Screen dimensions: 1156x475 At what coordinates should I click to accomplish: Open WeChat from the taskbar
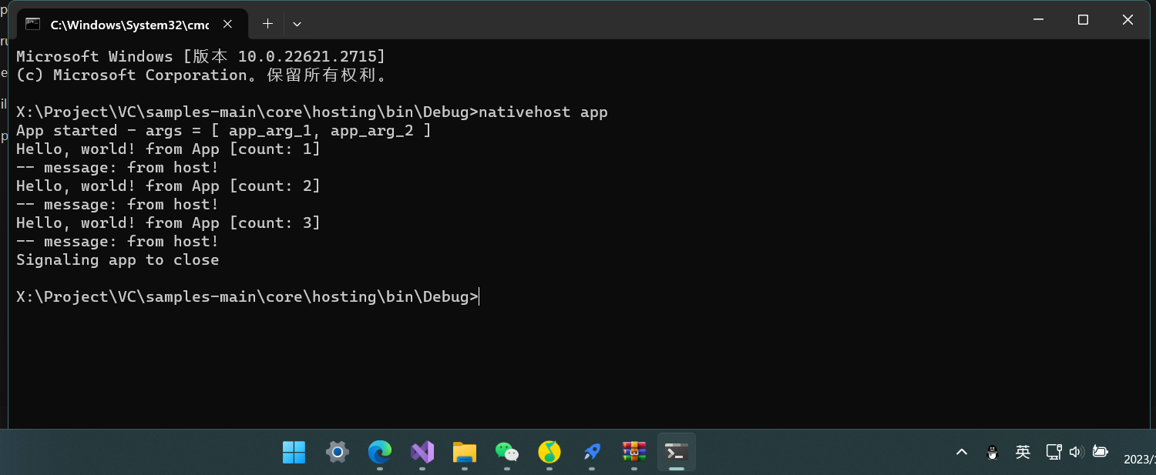[x=506, y=452]
